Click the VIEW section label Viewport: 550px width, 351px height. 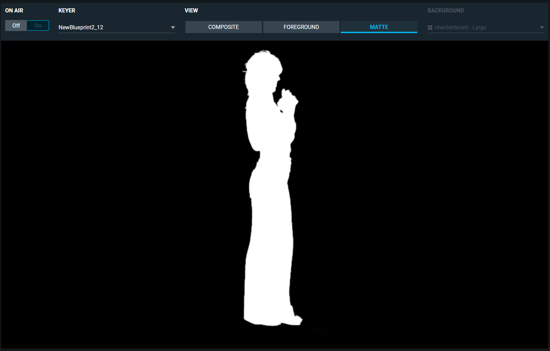(191, 11)
